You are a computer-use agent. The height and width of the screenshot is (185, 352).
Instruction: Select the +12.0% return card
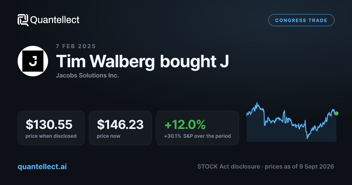tap(197, 128)
